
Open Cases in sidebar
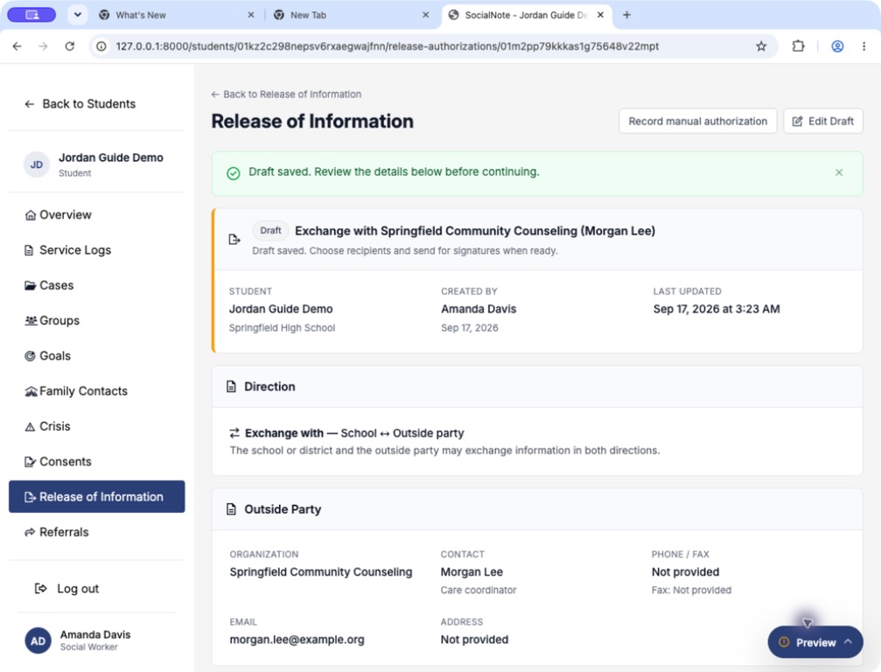[x=96, y=285]
